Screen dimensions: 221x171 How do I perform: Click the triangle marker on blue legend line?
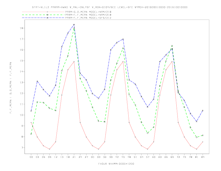point(47,18)
